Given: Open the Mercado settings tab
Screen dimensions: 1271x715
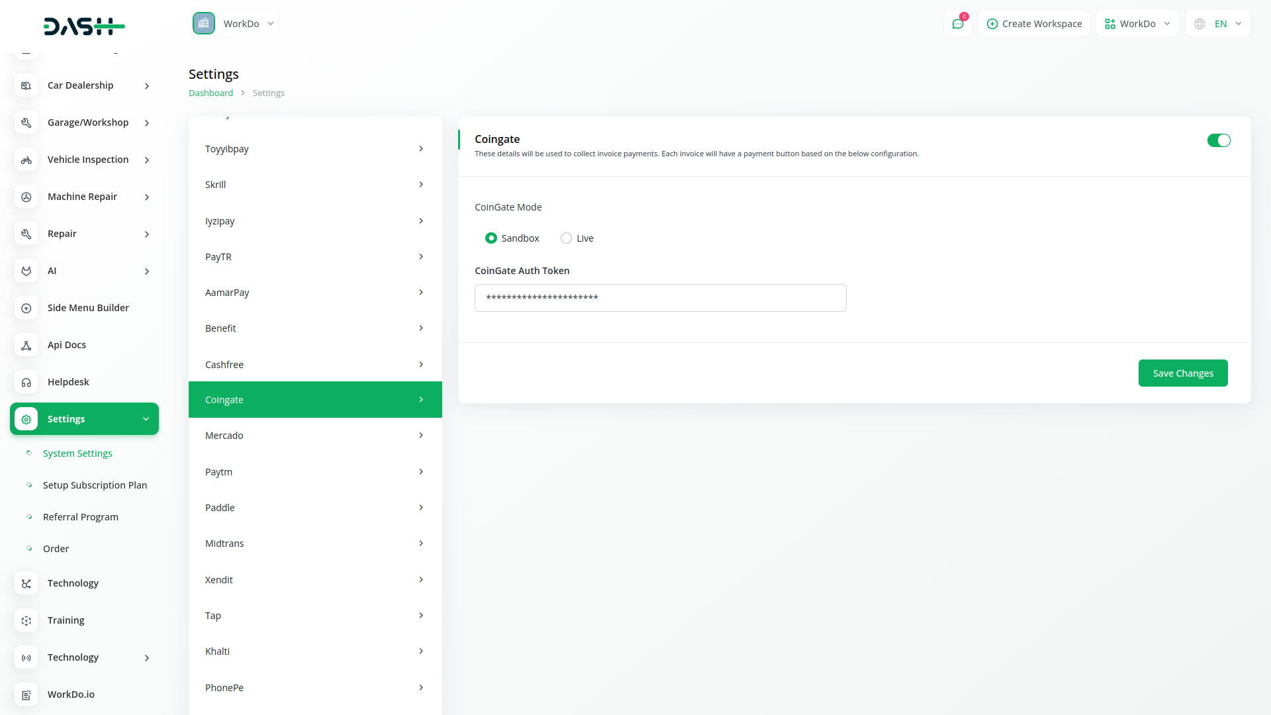Looking at the screenshot, I should [315, 436].
